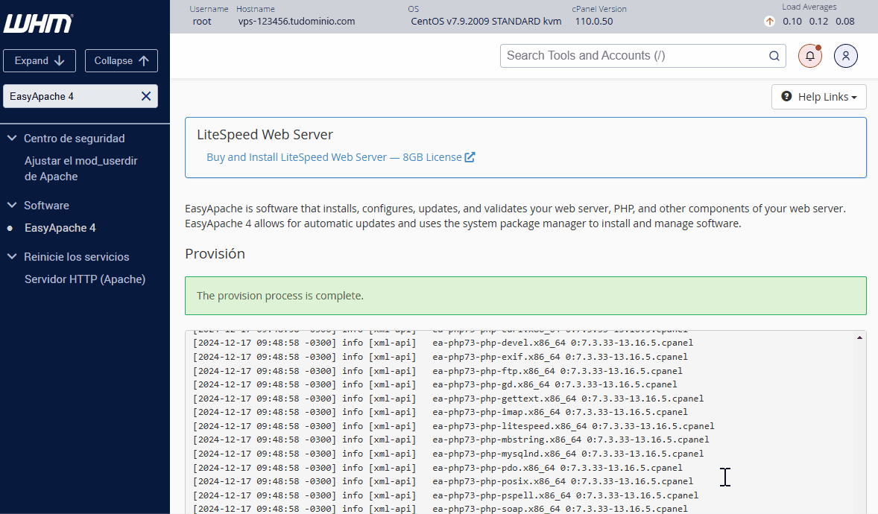The image size is (878, 514).
Task: Click the cPanel version 110.0.50
Action: point(593,22)
